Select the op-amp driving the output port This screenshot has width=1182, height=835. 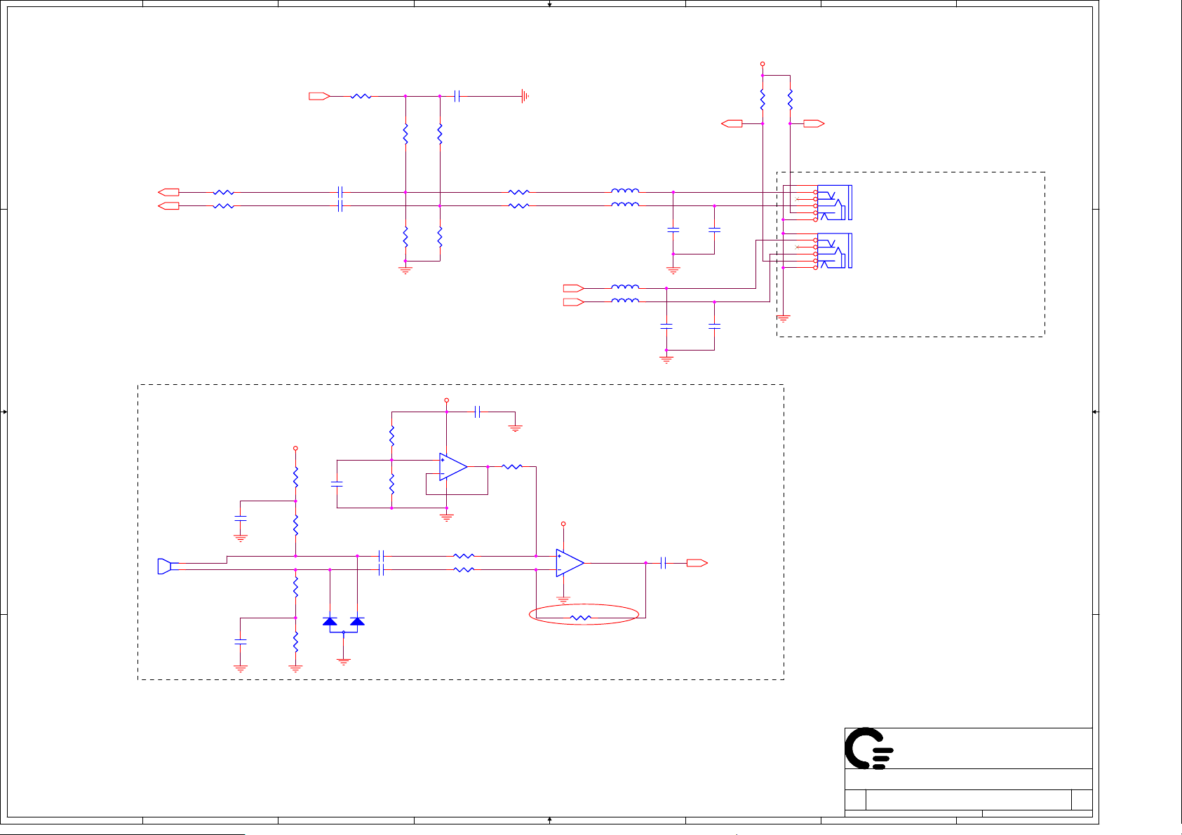(570, 563)
